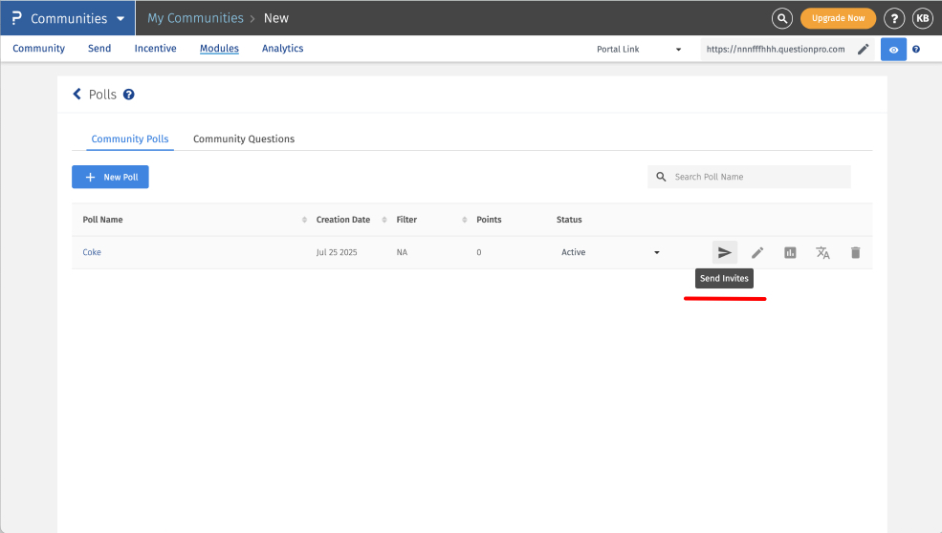
Task: Sort by Poll Name column arrows
Action: pos(304,220)
